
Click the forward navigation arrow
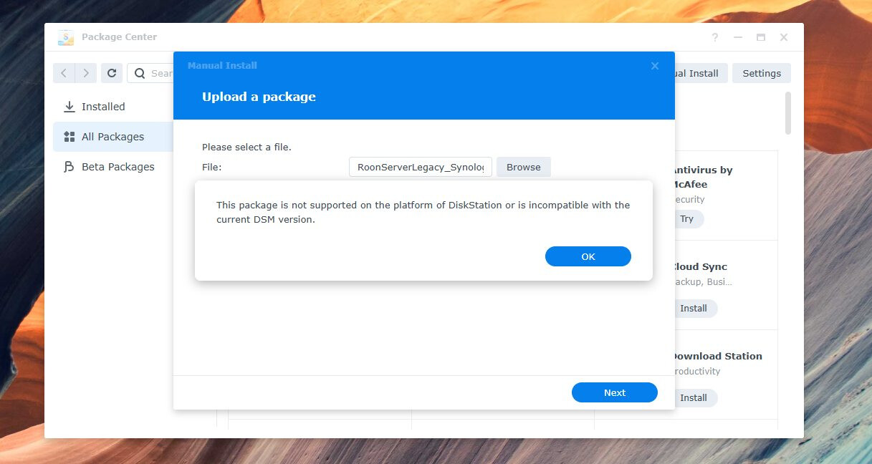[85, 72]
